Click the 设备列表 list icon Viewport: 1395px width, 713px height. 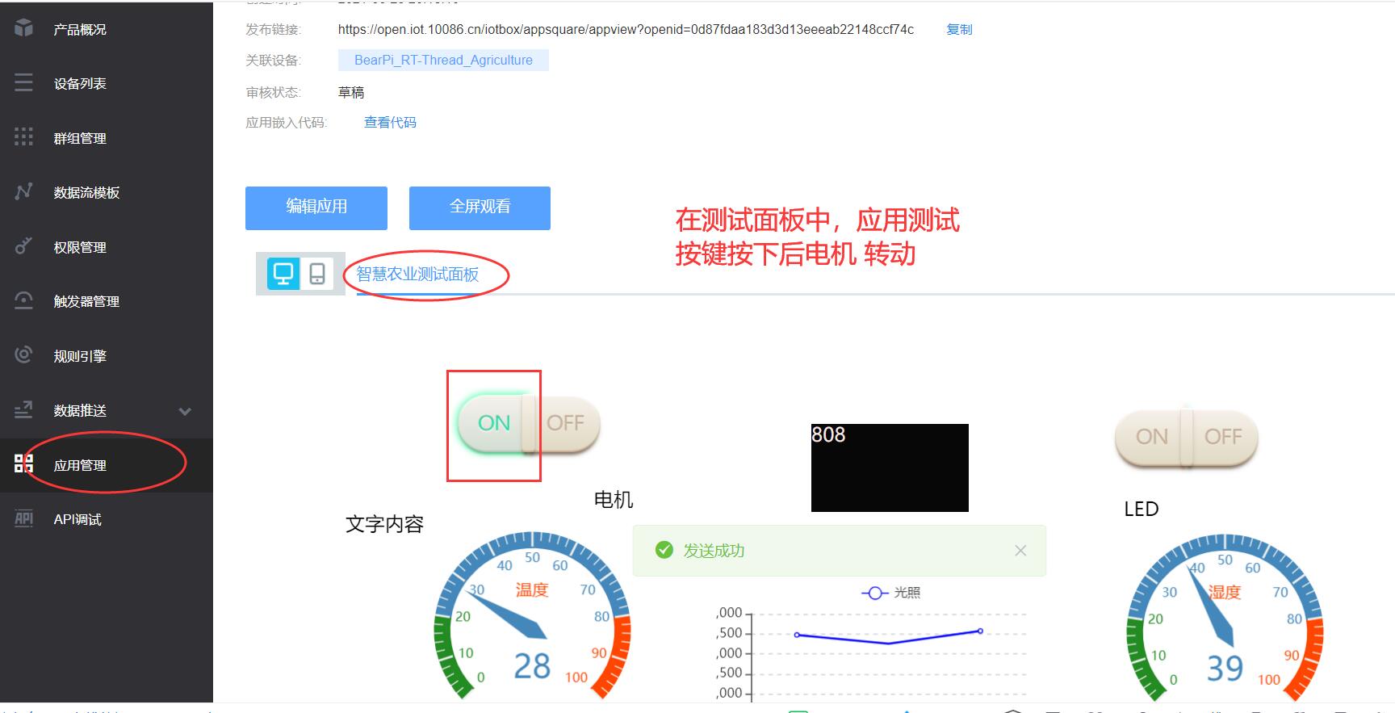tap(24, 82)
